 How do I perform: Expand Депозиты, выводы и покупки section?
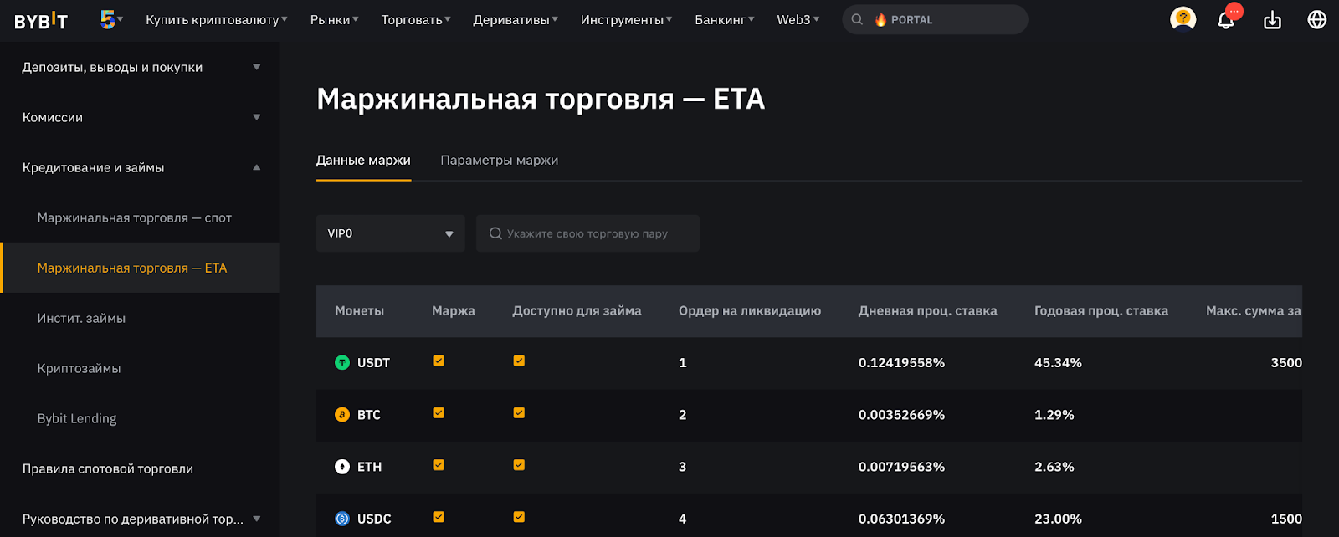140,67
